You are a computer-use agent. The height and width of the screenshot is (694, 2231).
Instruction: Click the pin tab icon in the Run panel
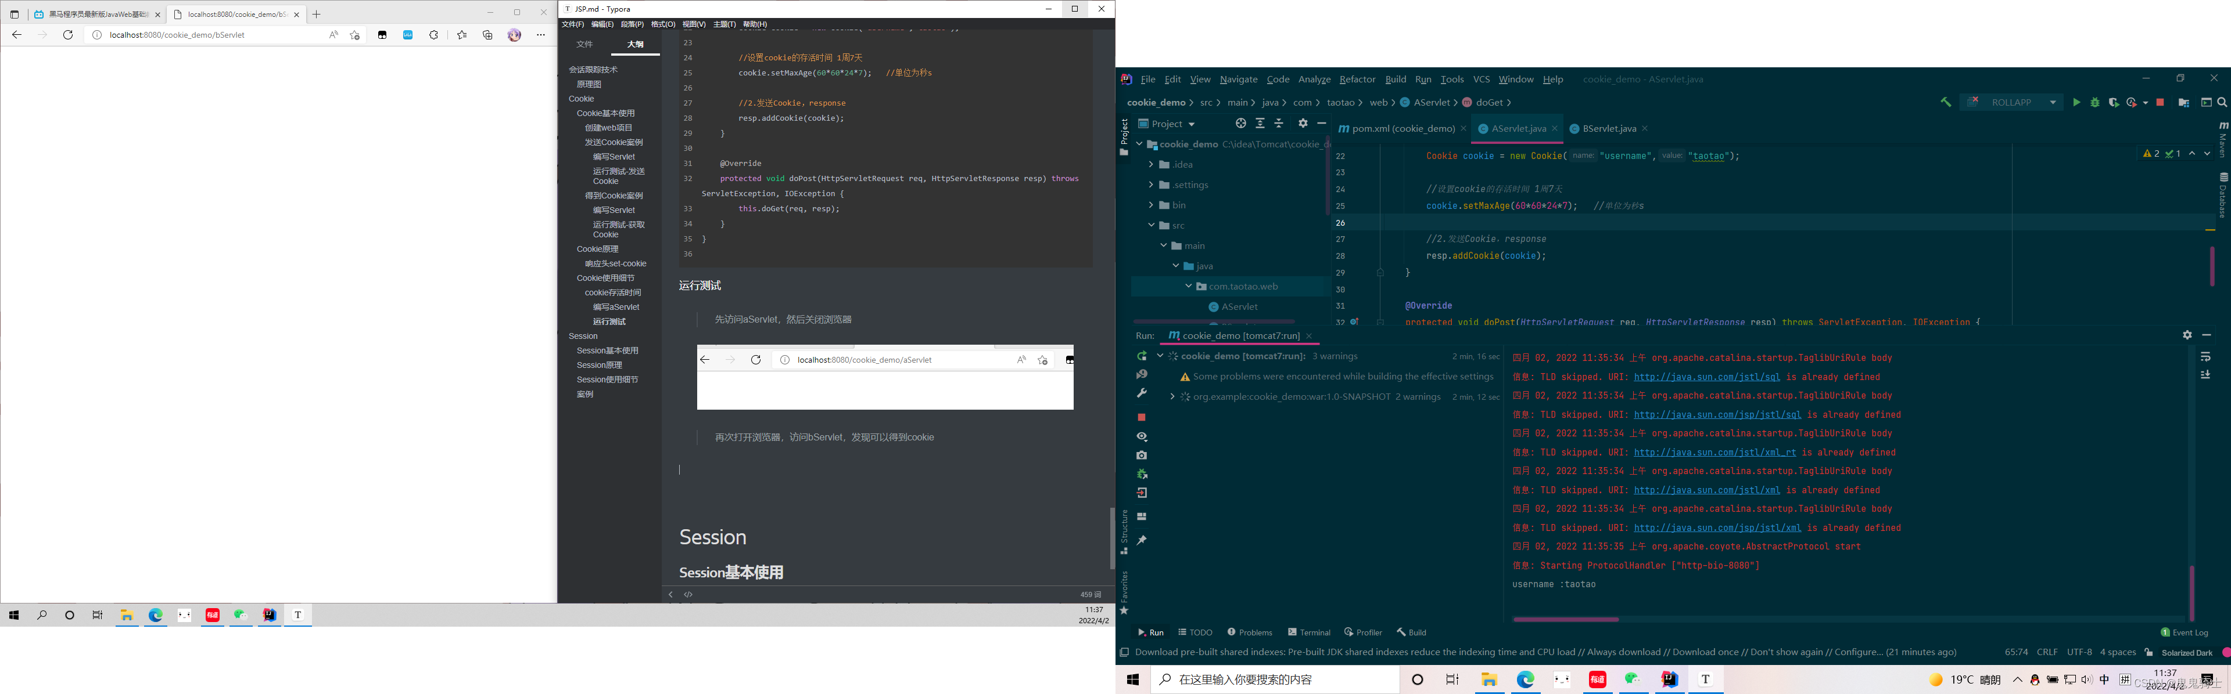click(1142, 540)
